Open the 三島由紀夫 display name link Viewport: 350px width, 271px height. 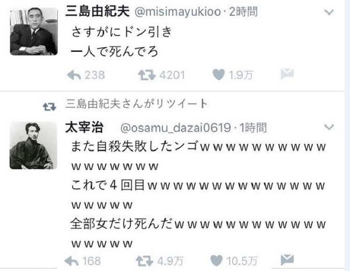tap(97, 11)
